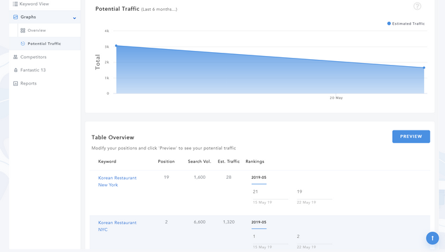The height and width of the screenshot is (252, 445).
Task: Click estimated traffic value 28
Action: pos(229,178)
